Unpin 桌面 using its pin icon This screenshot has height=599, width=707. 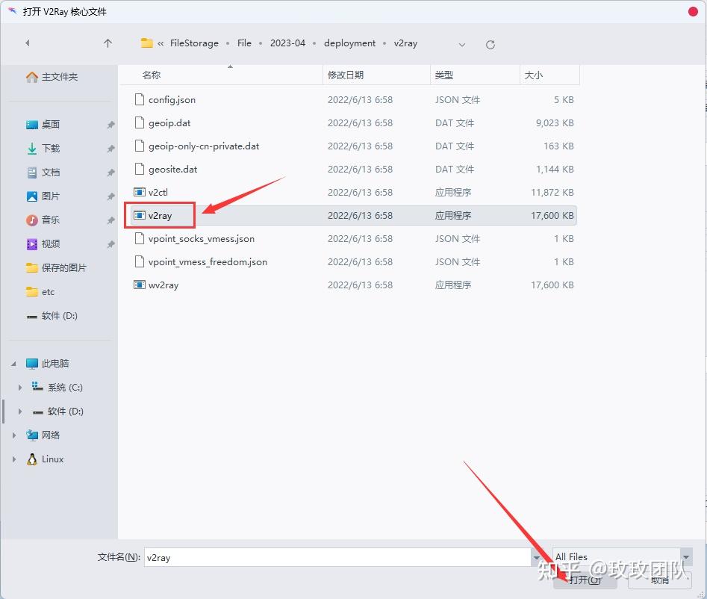tap(110, 125)
